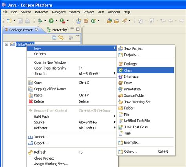Expand the HelloWorld project tree node
Image resolution: width=186 pixels, height=167 pixels.
7,44
